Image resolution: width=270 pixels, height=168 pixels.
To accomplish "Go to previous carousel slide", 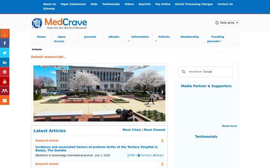I will pyautogui.click(x=36, y=92).
